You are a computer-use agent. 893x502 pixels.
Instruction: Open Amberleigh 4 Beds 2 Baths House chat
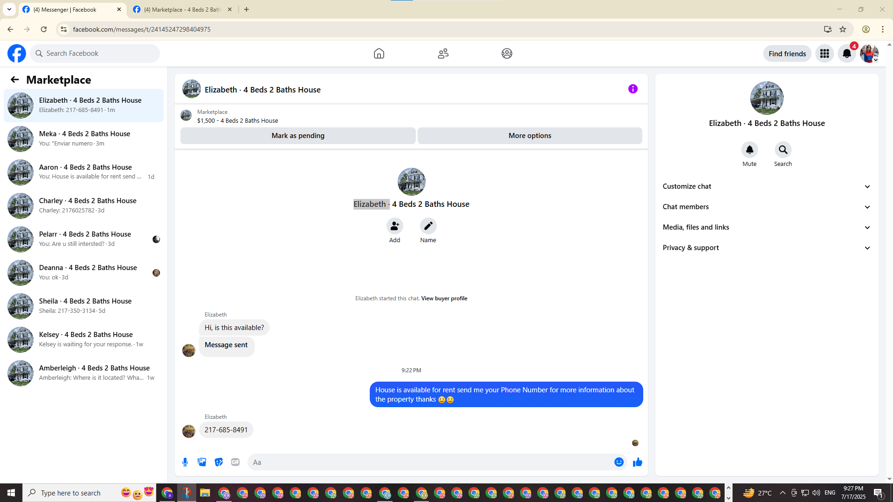click(84, 373)
